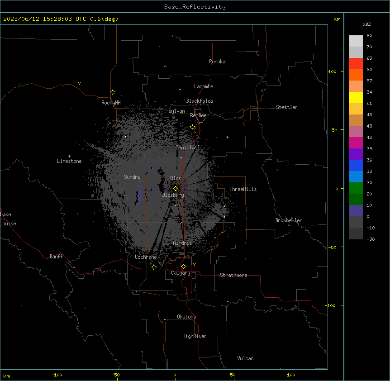The height and width of the screenshot is (381, 390).
Task: Click the km label at top right
Action: [x=337, y=19]
